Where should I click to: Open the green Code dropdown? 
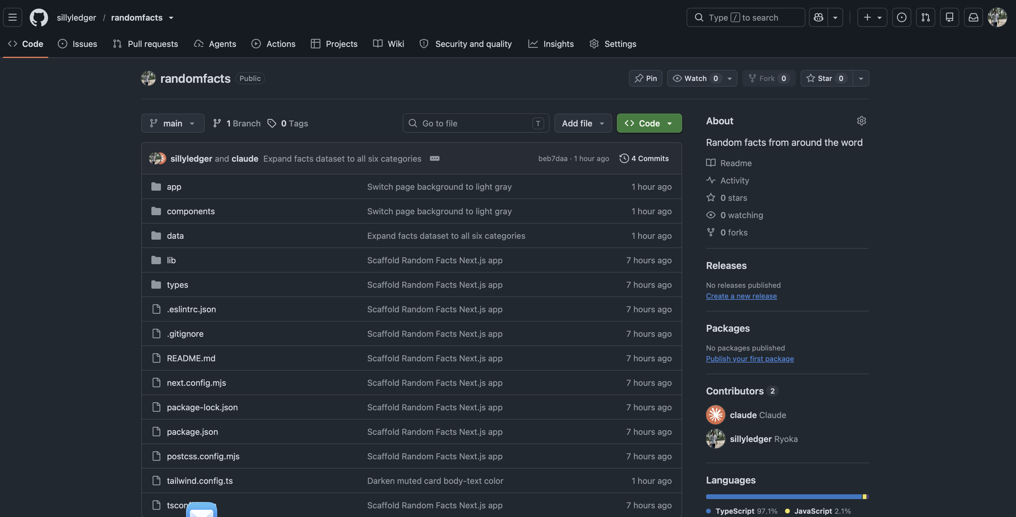649,123
